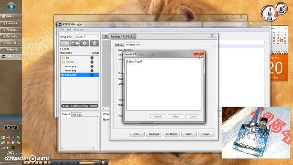Screen dimensions: 293x165
Task: Click the status dot beside demo.php
Action: coord(92,71)
